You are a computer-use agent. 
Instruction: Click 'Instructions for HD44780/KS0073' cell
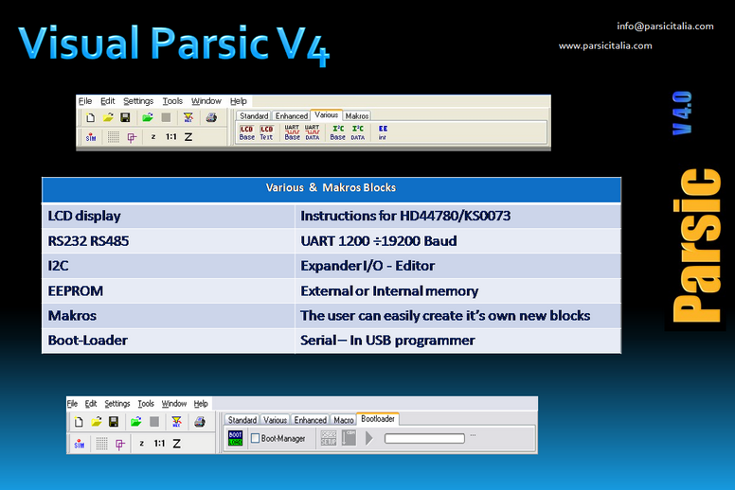coord(458,216)
